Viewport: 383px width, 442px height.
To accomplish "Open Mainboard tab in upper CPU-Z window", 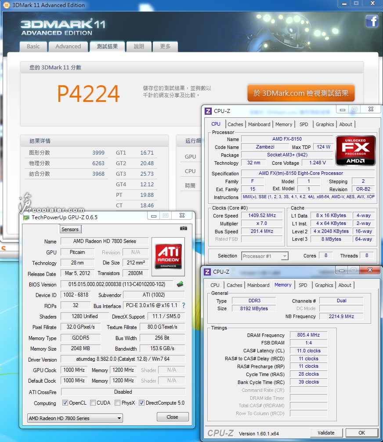I will click(259, 124).
